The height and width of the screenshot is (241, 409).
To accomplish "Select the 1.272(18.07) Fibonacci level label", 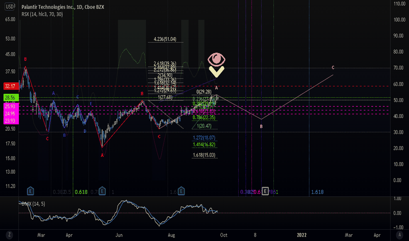I will tap(204, 138).
